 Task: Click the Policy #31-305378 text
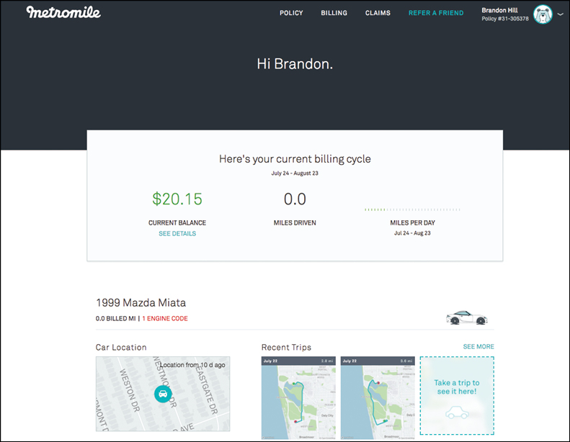tap(505, 19)
